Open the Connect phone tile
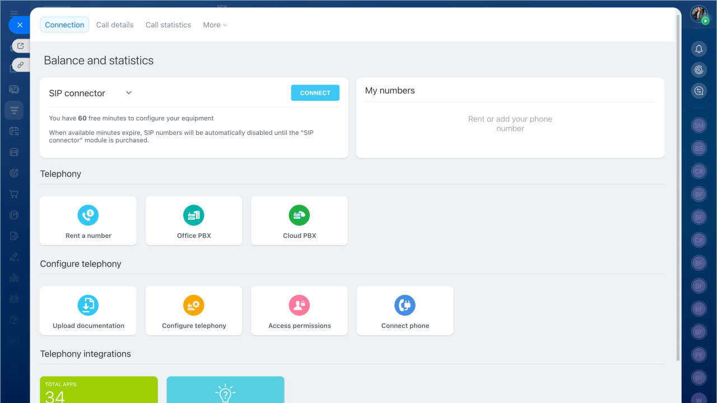Viewport: 717px width, 403px height. 405,311
